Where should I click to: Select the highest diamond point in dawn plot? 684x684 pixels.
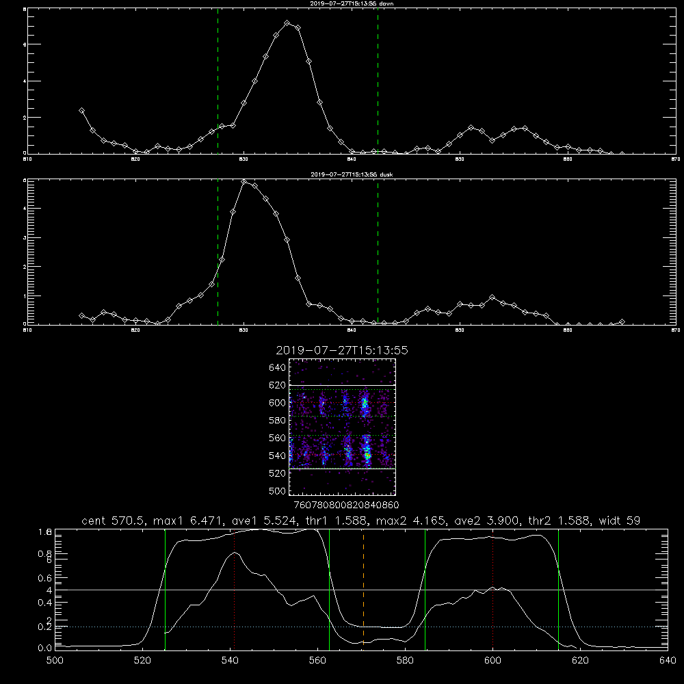[x=287, y=23]
